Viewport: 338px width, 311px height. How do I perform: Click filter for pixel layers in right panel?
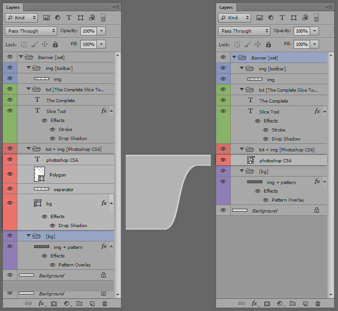pyautogui.click(x=260, y=18)
